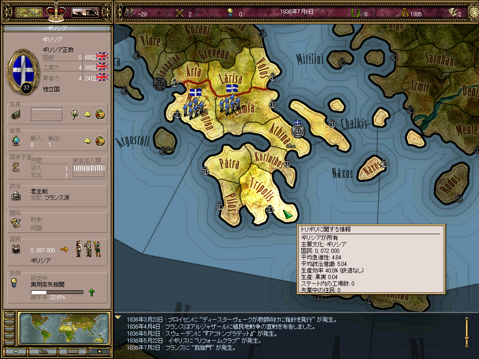
Task: Click the anchor port icon at Chalkis
Action: 333,123
